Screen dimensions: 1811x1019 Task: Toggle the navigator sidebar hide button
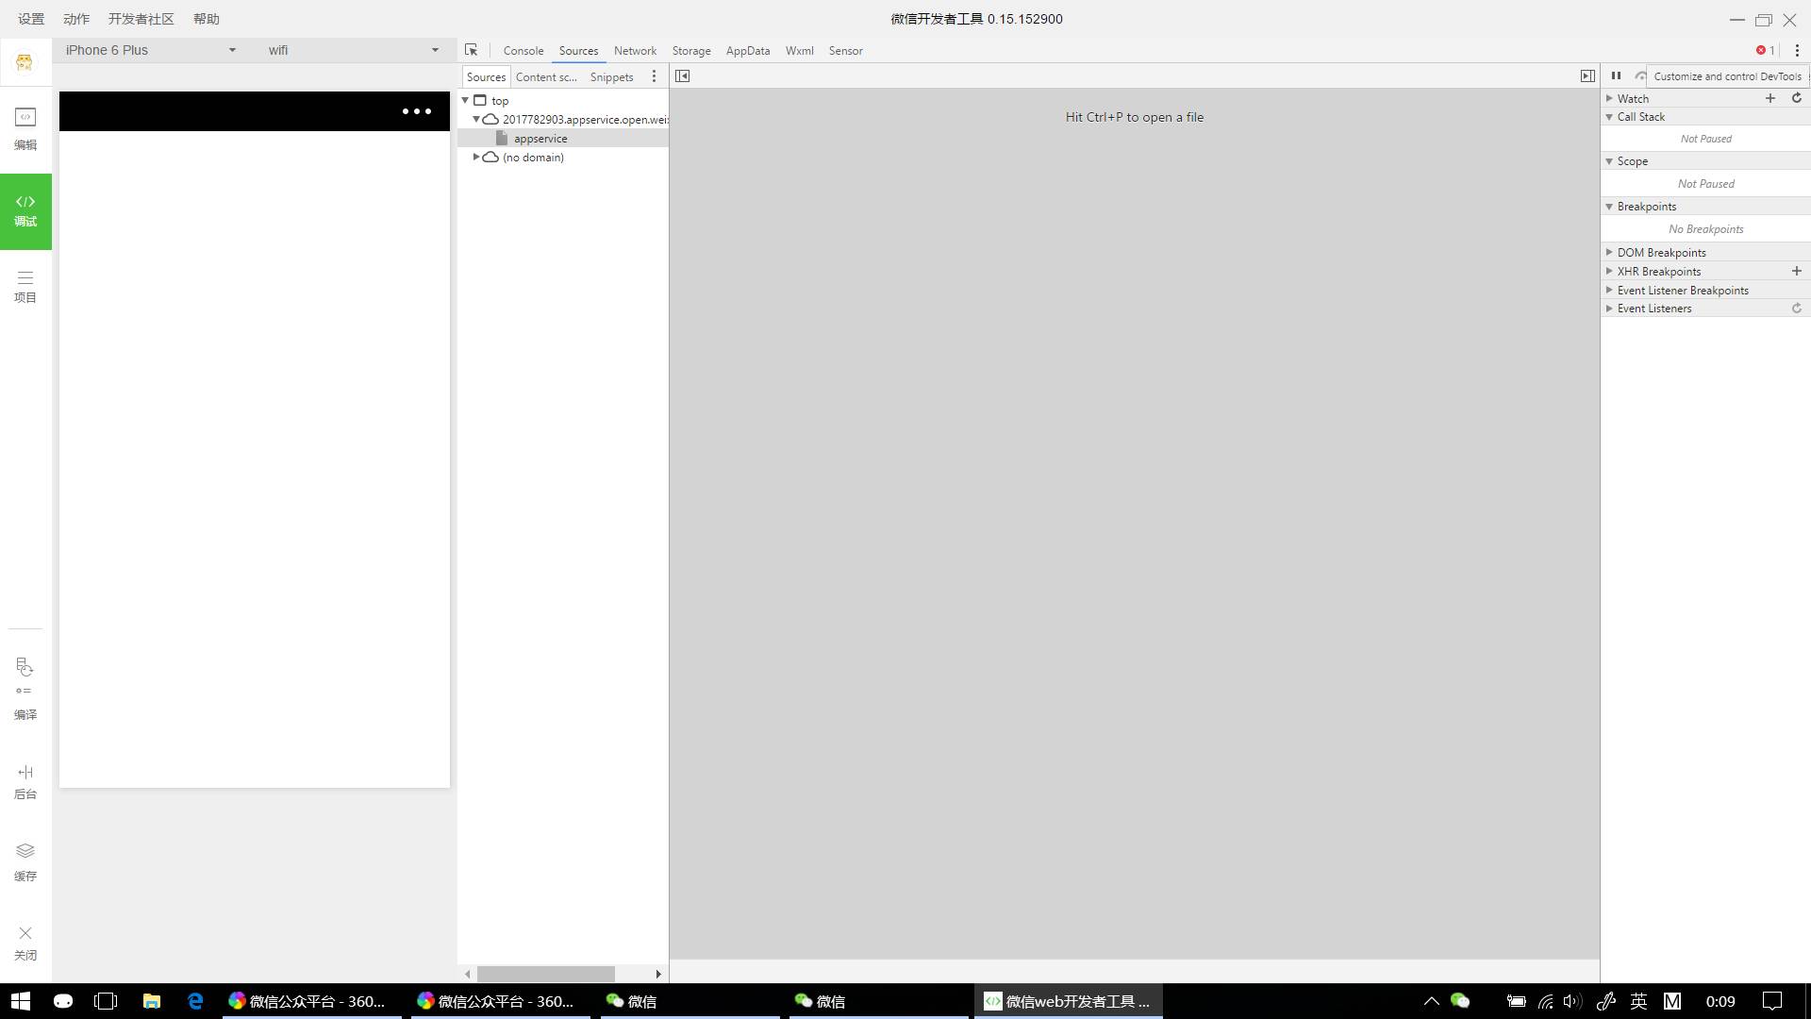[x=682, y=76]
